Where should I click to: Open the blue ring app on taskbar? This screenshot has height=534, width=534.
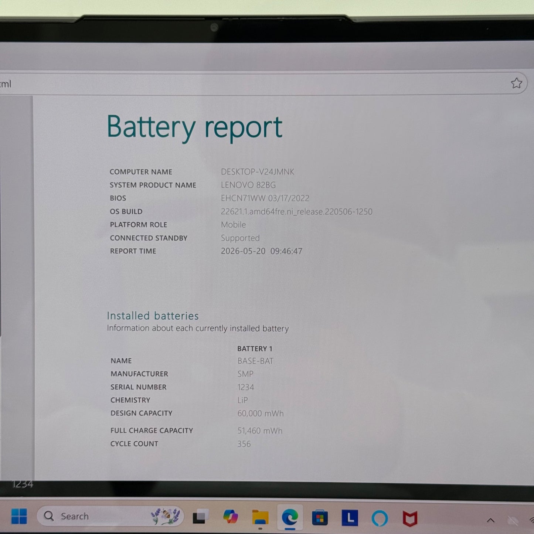380,518
